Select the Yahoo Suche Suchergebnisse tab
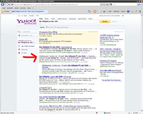 (28, 12)
